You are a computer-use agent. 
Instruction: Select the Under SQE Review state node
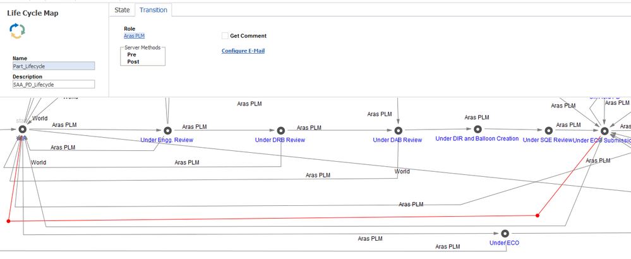pos(548,130)
